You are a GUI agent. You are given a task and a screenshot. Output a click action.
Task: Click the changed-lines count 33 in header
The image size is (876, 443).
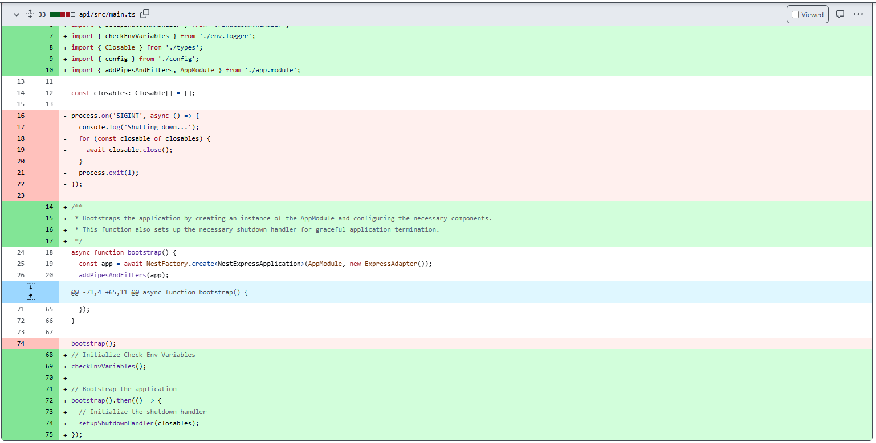point(42,14)
